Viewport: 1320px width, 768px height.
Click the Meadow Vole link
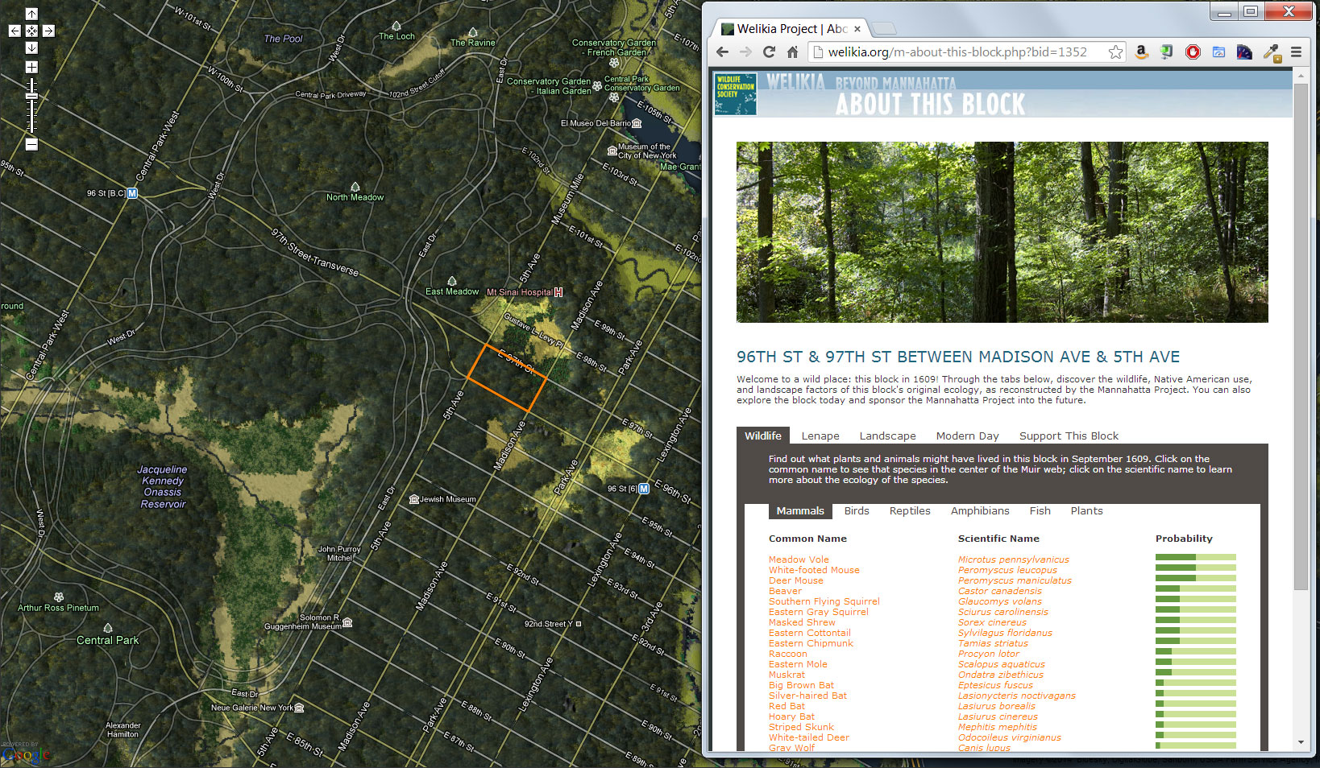[799, 559]
